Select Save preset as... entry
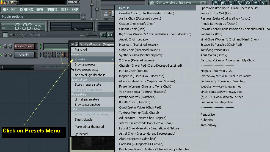The width and height of the screenshot is (270, 152). [93, 70]
